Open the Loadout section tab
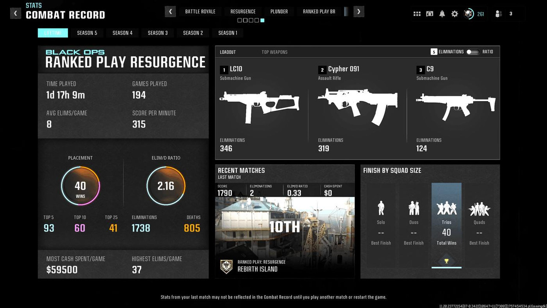The width and height of the screenshot is (547, 308). coord(228,52)
